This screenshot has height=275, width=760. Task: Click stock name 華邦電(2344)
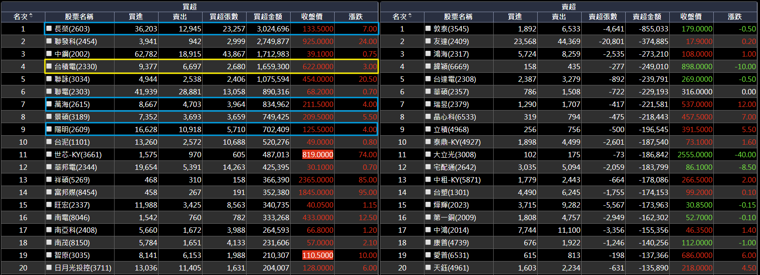tap(75, 167)
